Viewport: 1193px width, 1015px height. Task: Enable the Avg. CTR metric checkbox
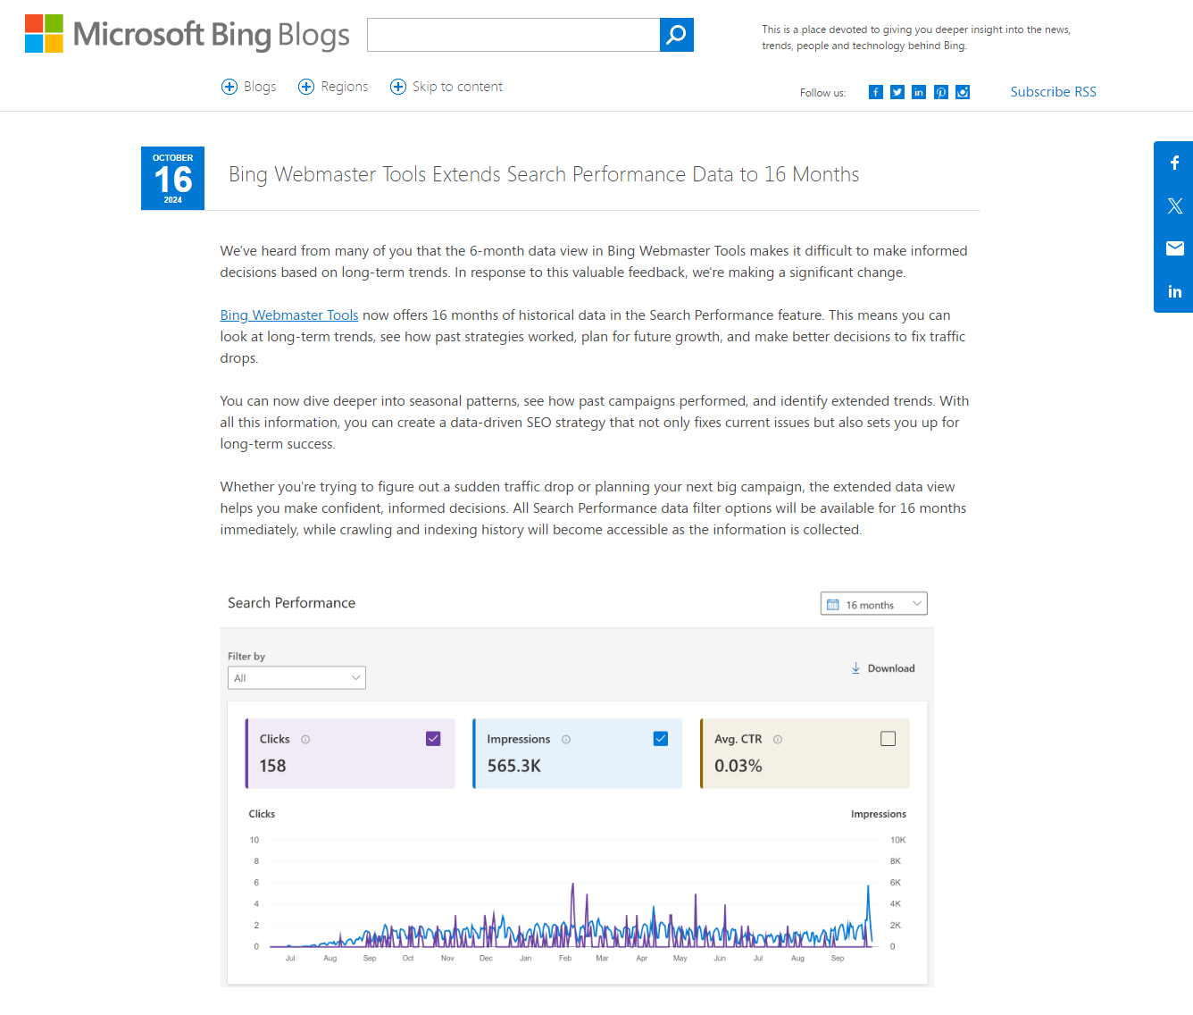[888, 739]
